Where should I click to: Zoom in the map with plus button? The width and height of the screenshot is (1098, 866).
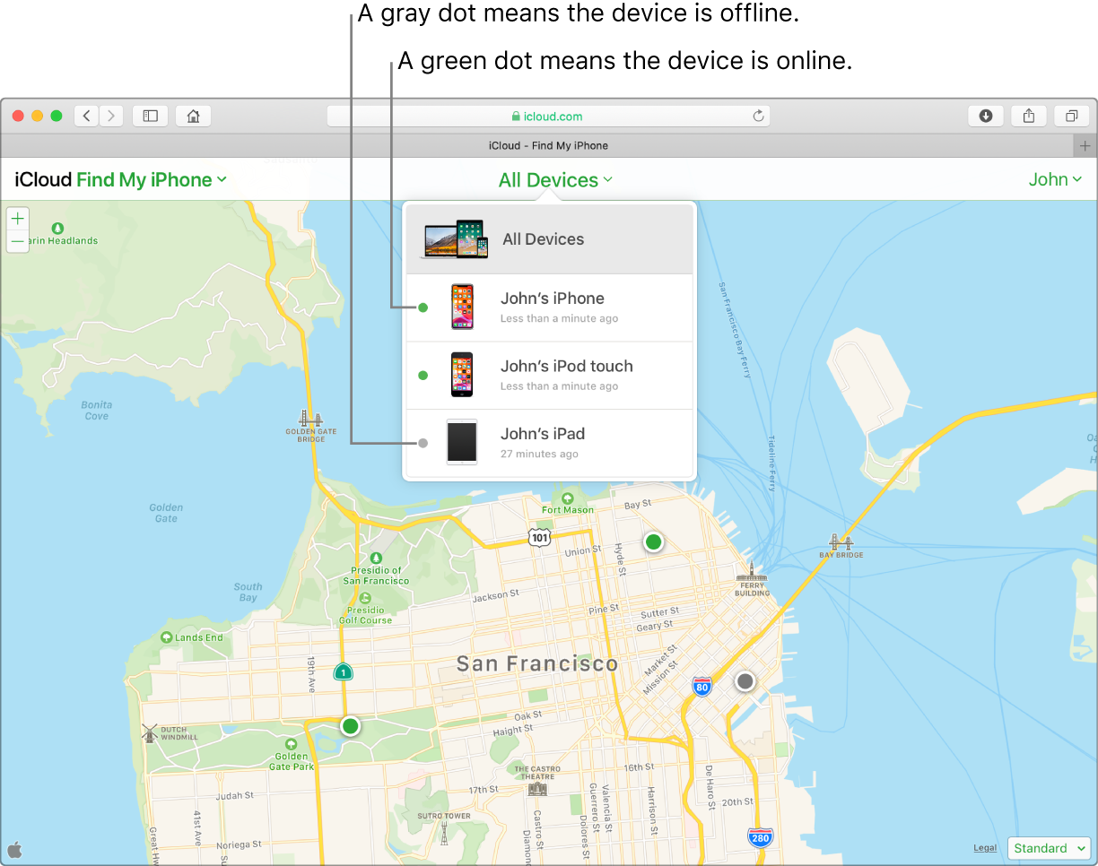coord(18,219)
